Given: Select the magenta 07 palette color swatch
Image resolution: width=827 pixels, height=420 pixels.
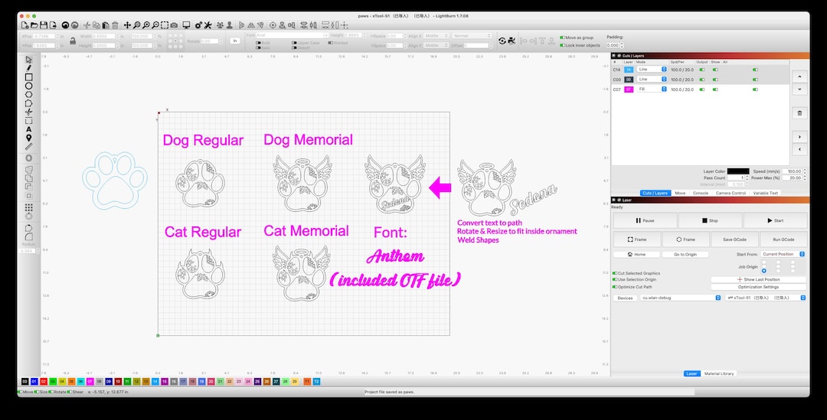Looking at the screenshot, I should pyautogui.click(x=90, y=381).
